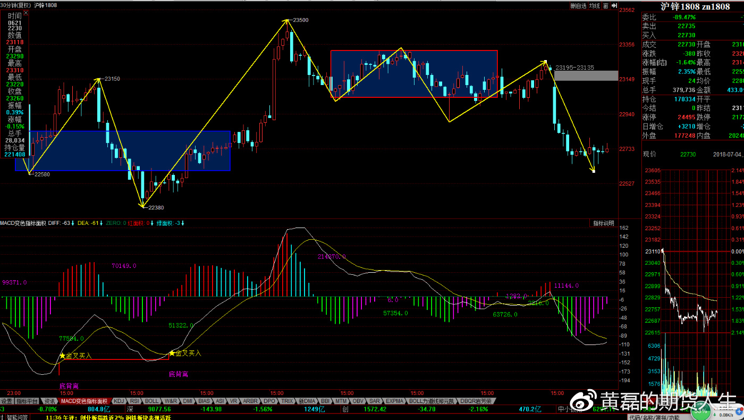Click the 214870.0 MACD area label
The width and height of the screenshot is (744, 420).
(x=332, y=256)
